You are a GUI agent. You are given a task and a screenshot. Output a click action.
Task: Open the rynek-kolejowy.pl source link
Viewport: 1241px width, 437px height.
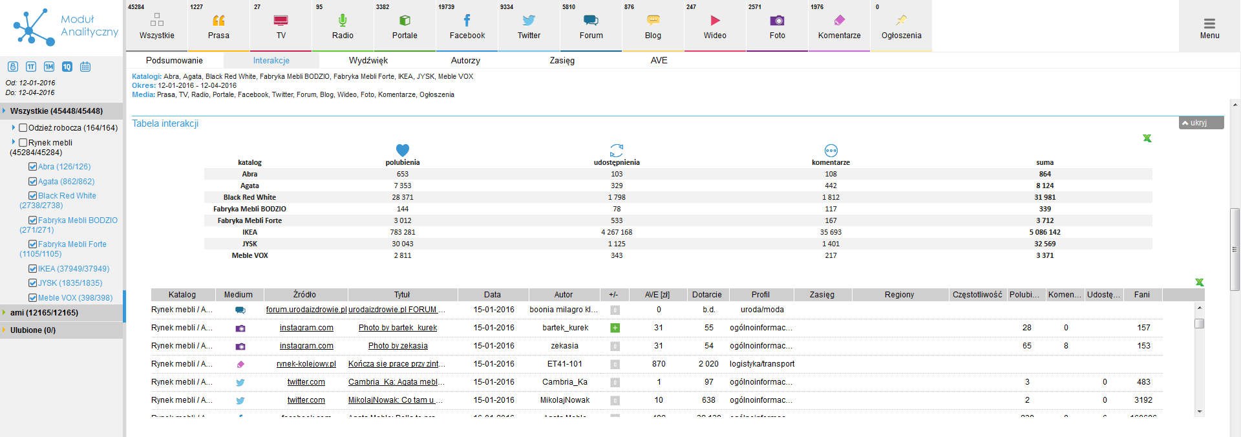[x=306, y=364]
